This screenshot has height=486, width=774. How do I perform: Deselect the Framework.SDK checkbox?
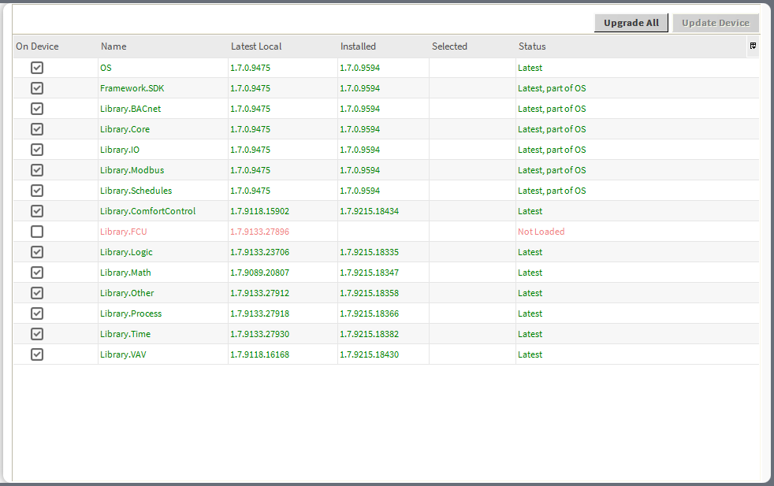point(36,87)
